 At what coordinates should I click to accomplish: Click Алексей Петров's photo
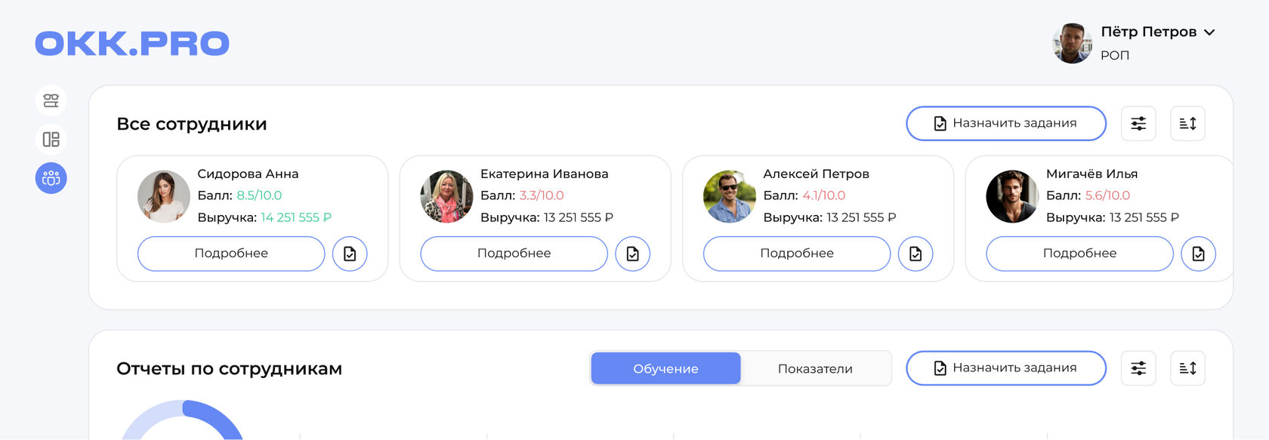point(730,196)
